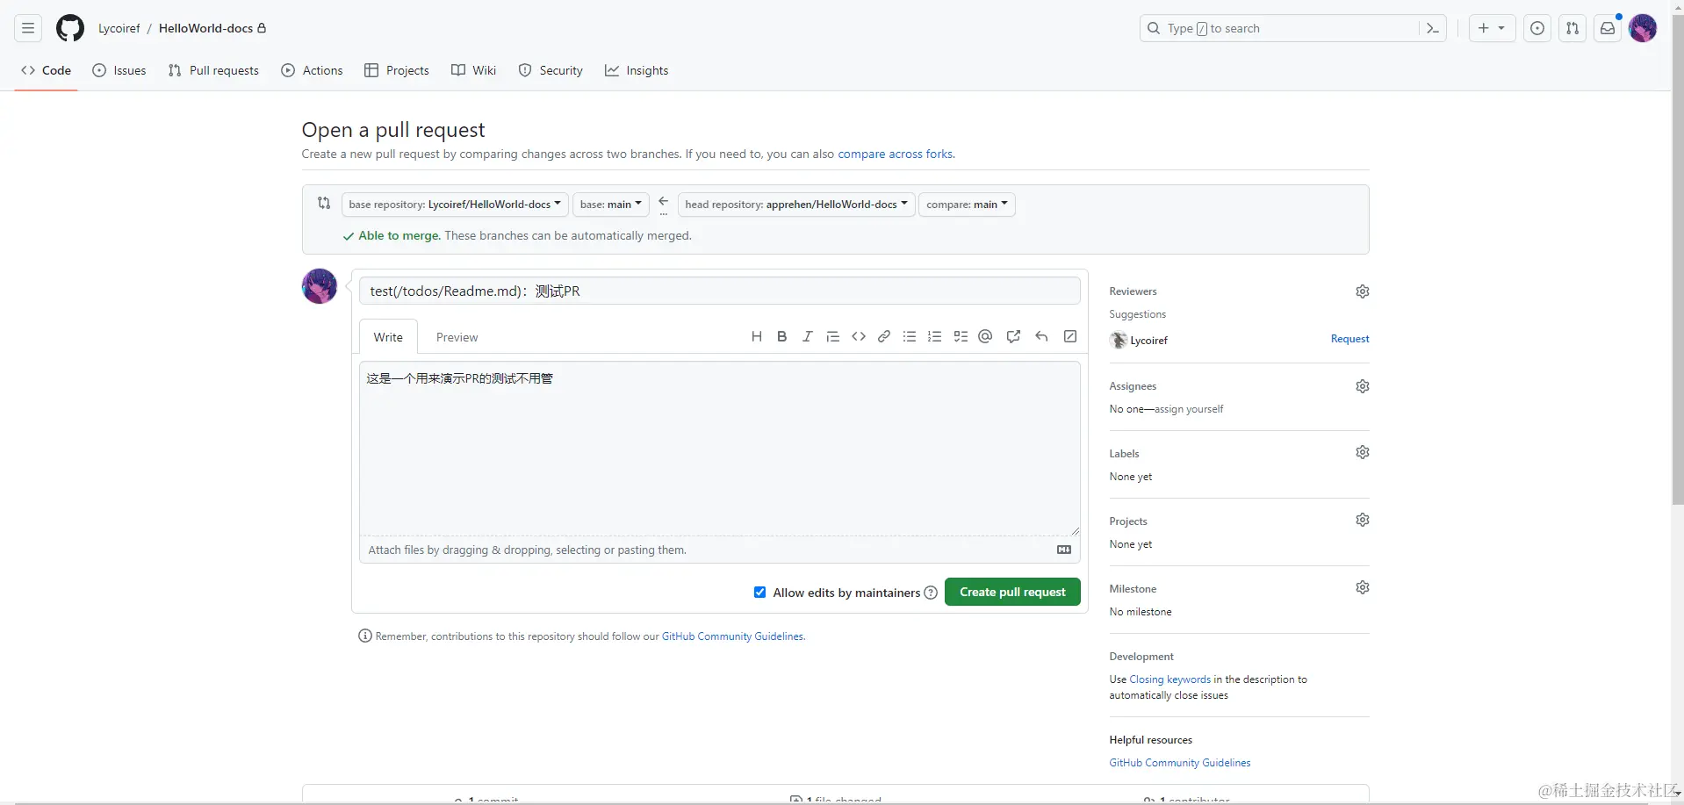Open the Labels gear settings

click(x=1362, y=452)
